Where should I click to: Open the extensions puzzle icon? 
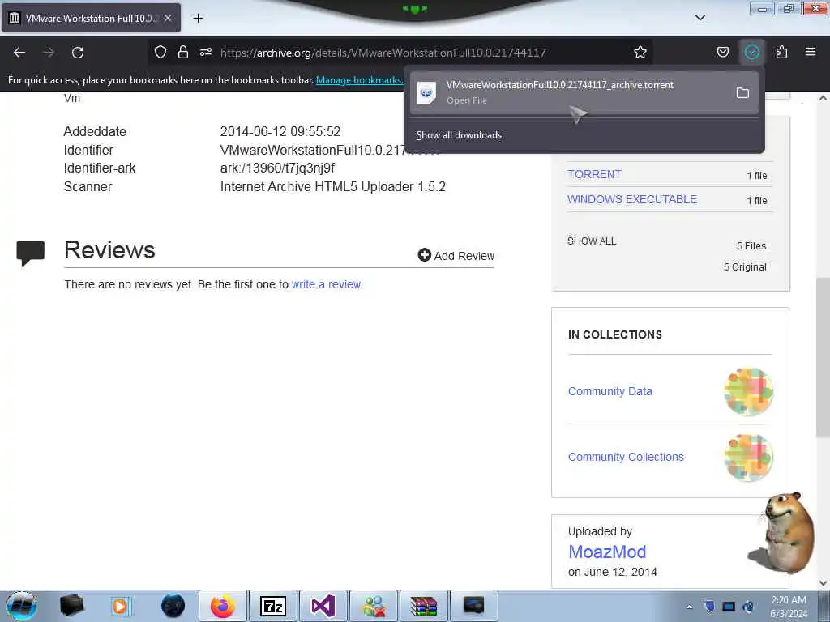click(782, 52)
